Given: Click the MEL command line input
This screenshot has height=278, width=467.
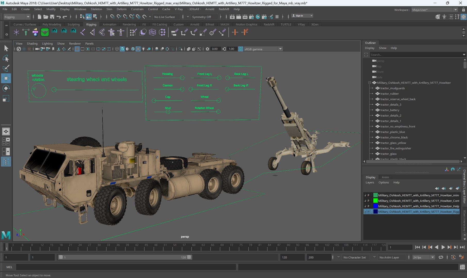Looking at the screenshot, I should [x=126, y=267].
